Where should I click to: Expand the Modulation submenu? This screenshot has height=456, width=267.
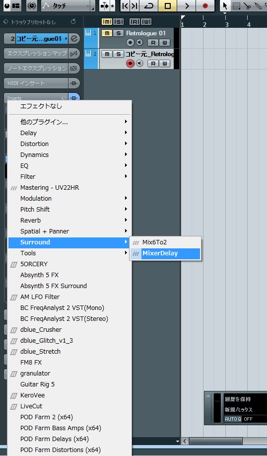pyautogui.click(x=70, y=198)
